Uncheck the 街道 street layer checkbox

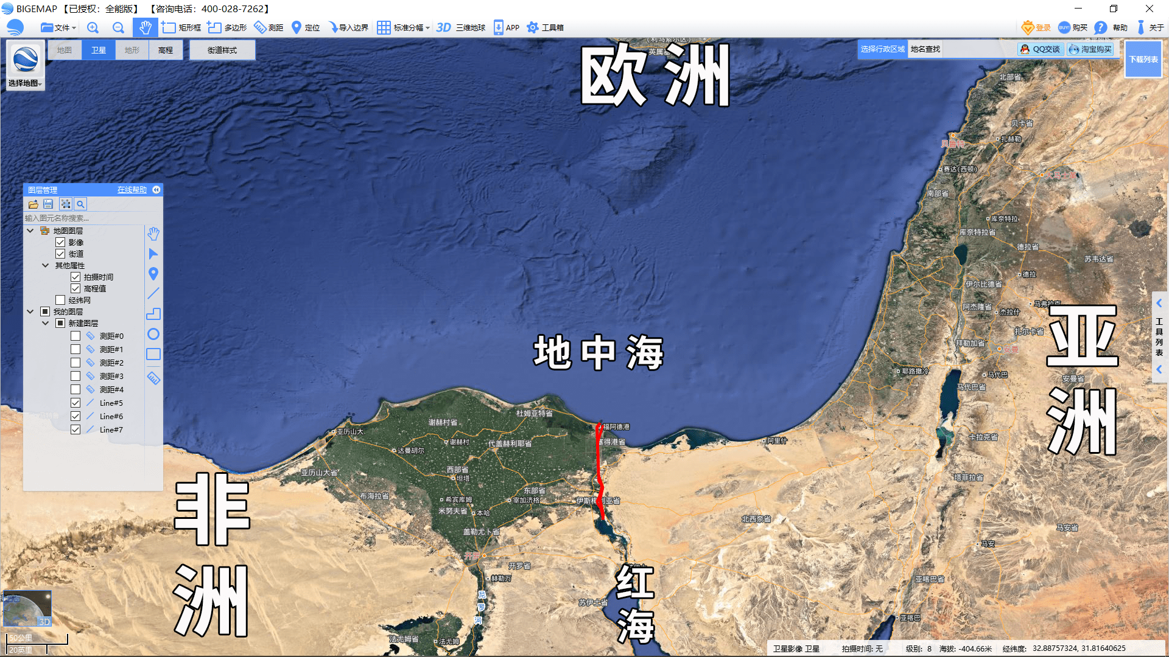click(x=60, y=254)
